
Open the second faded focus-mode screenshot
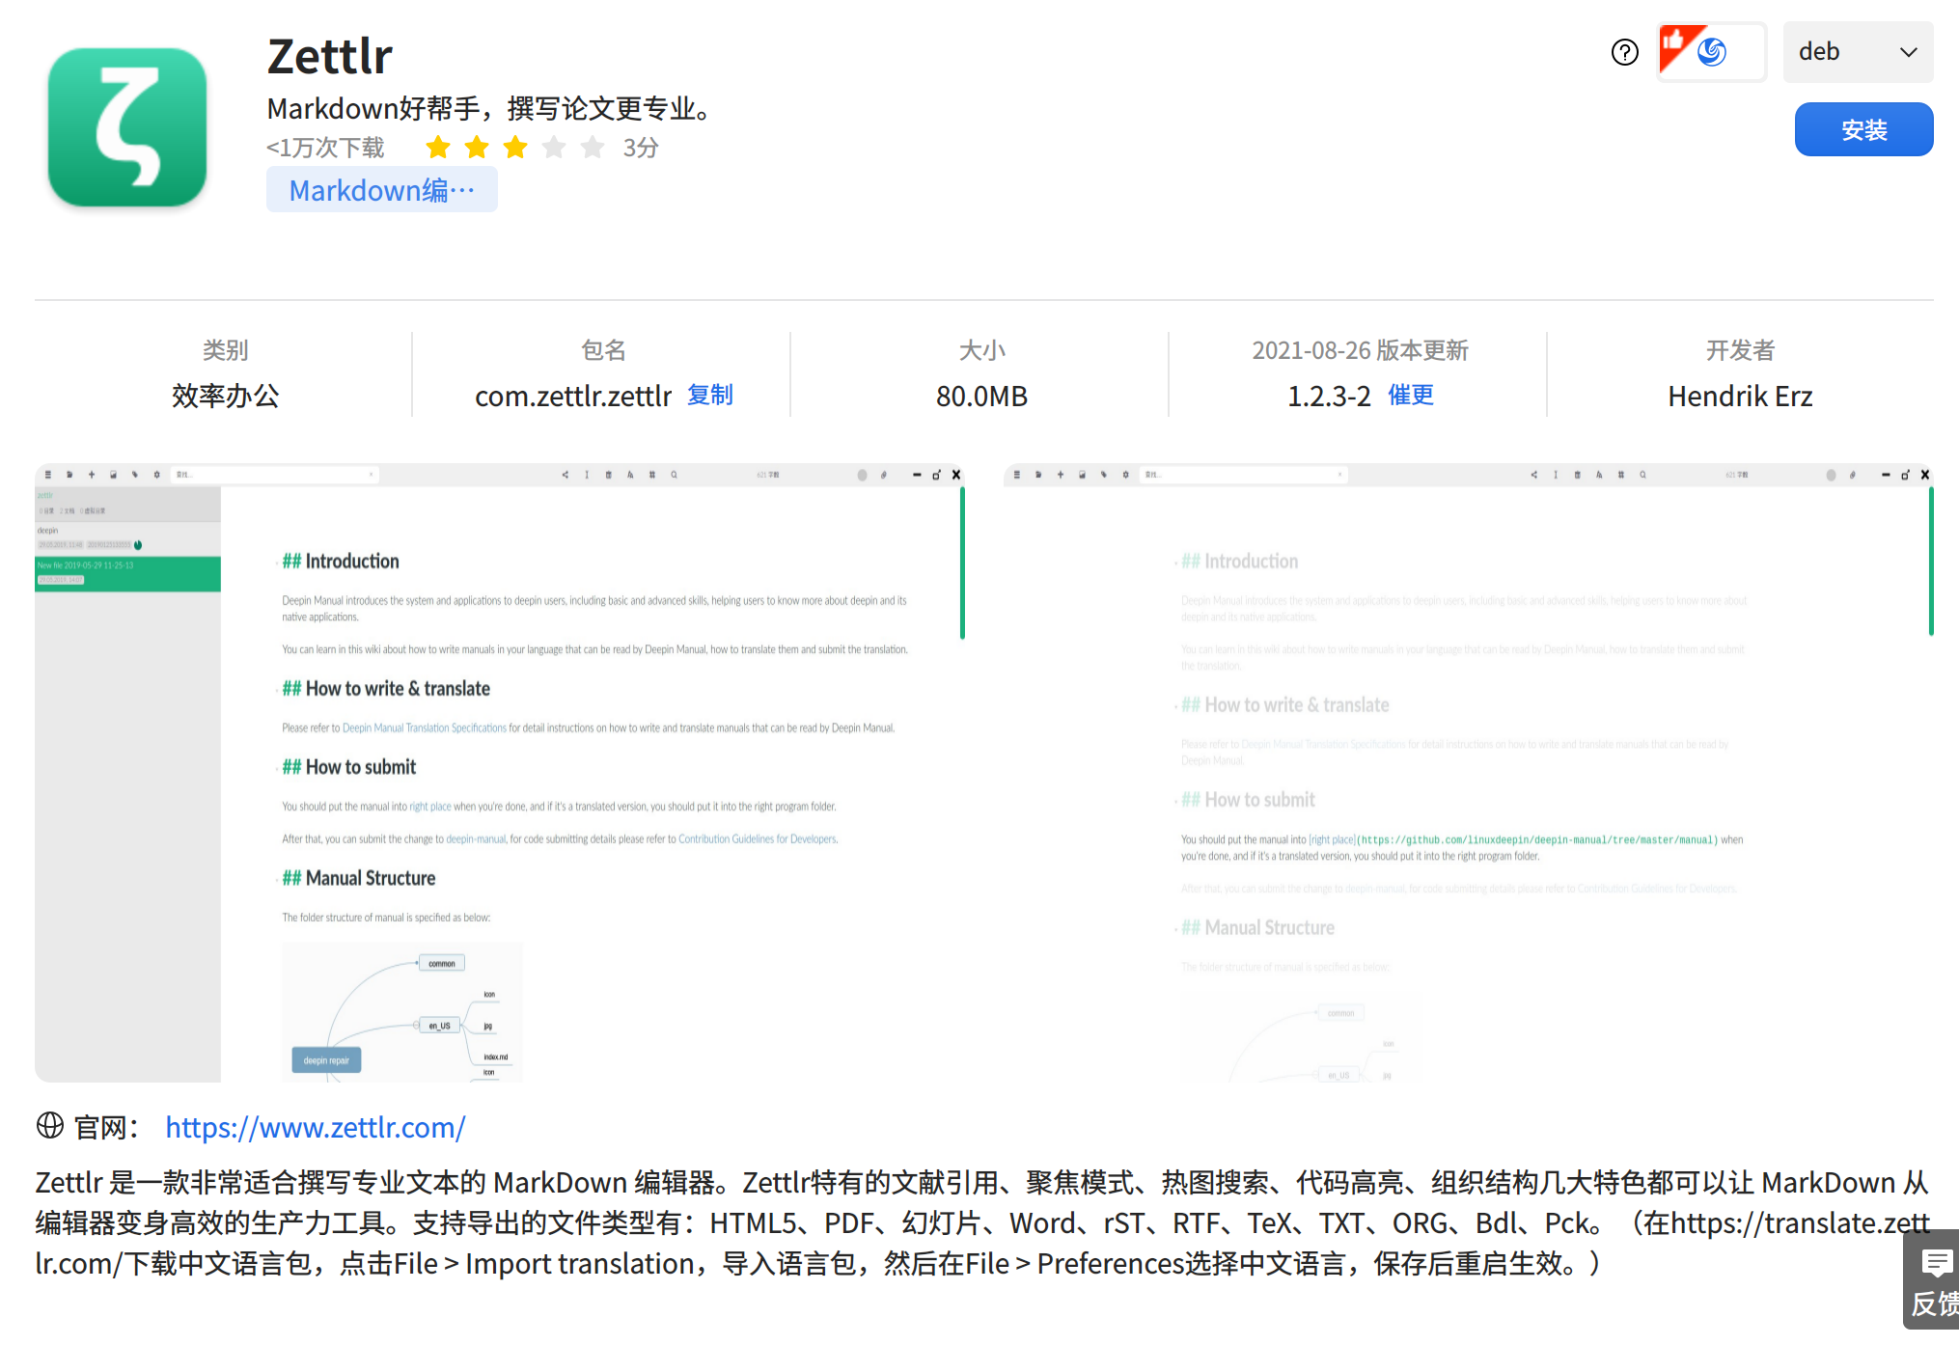(1469, 772)
